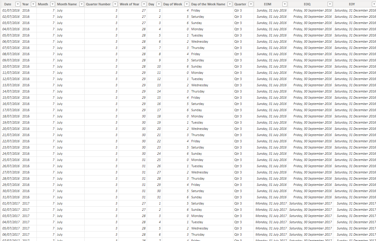The height and width of the screenshot is (241, 376).
Task: Show the Day column filter dropdown
Action: (x=159, y=4)
